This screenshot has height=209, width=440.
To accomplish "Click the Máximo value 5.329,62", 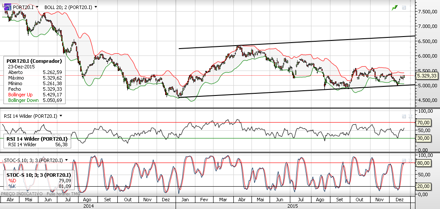I will pyautogui.click(x=52, y=78).
